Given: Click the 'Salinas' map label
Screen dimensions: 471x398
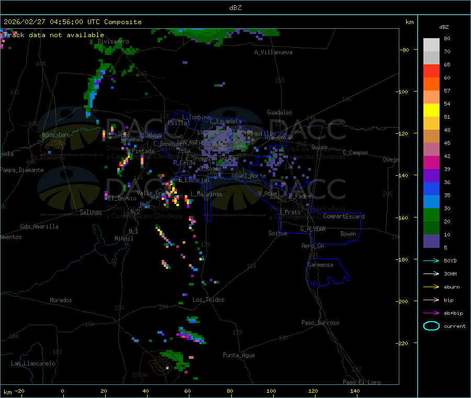Looking at the screenshot, I should point(91,212).
